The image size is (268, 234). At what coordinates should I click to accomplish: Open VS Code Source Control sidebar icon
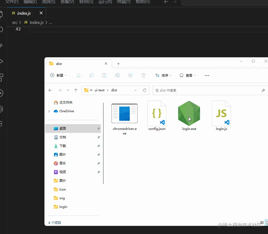tap(1, 45)
